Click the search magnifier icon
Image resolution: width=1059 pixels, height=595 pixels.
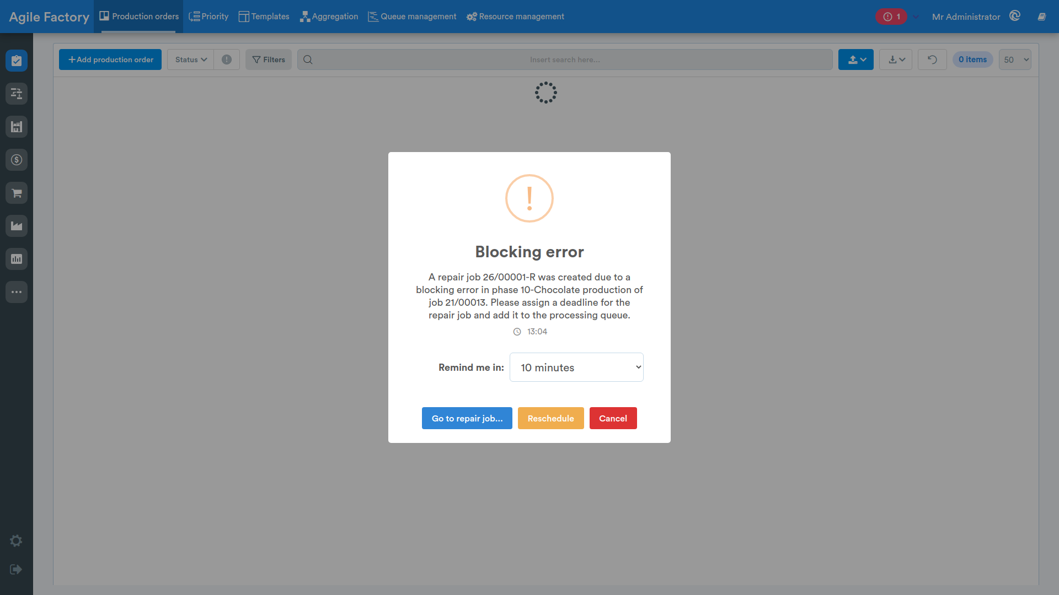308,59
